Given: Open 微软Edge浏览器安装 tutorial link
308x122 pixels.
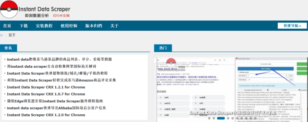Looking at the screenshot, I should pyautogui.click(x=55, y=101).
